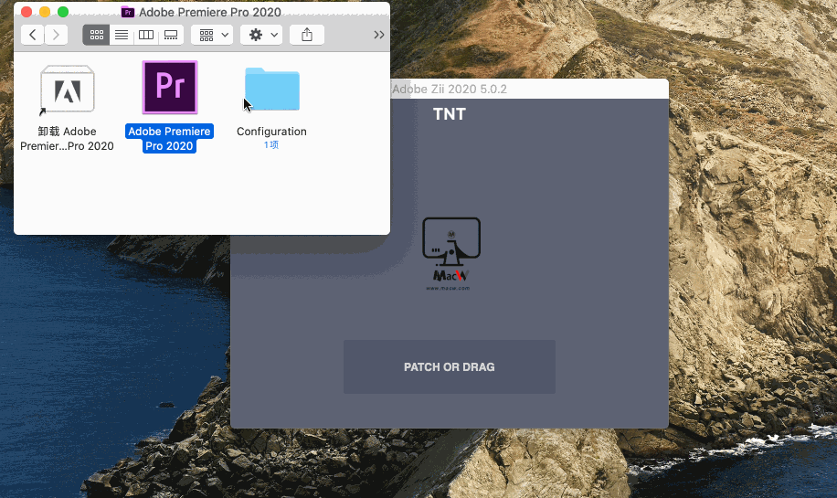This screenshot has width=837, height=498.
Task: Select the Adobe Premiere Pro 2020 app icon
Action: click(170, 87)
